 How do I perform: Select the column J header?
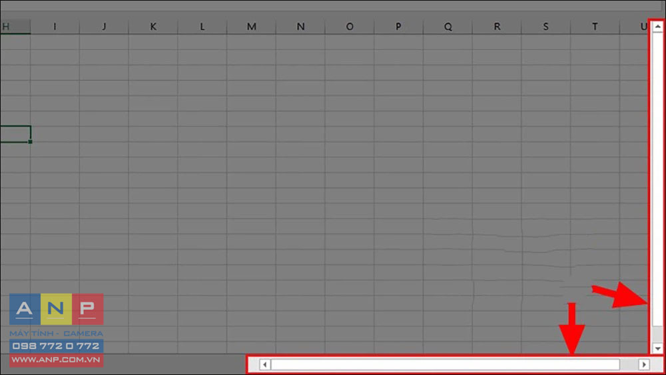pos(104,27)
